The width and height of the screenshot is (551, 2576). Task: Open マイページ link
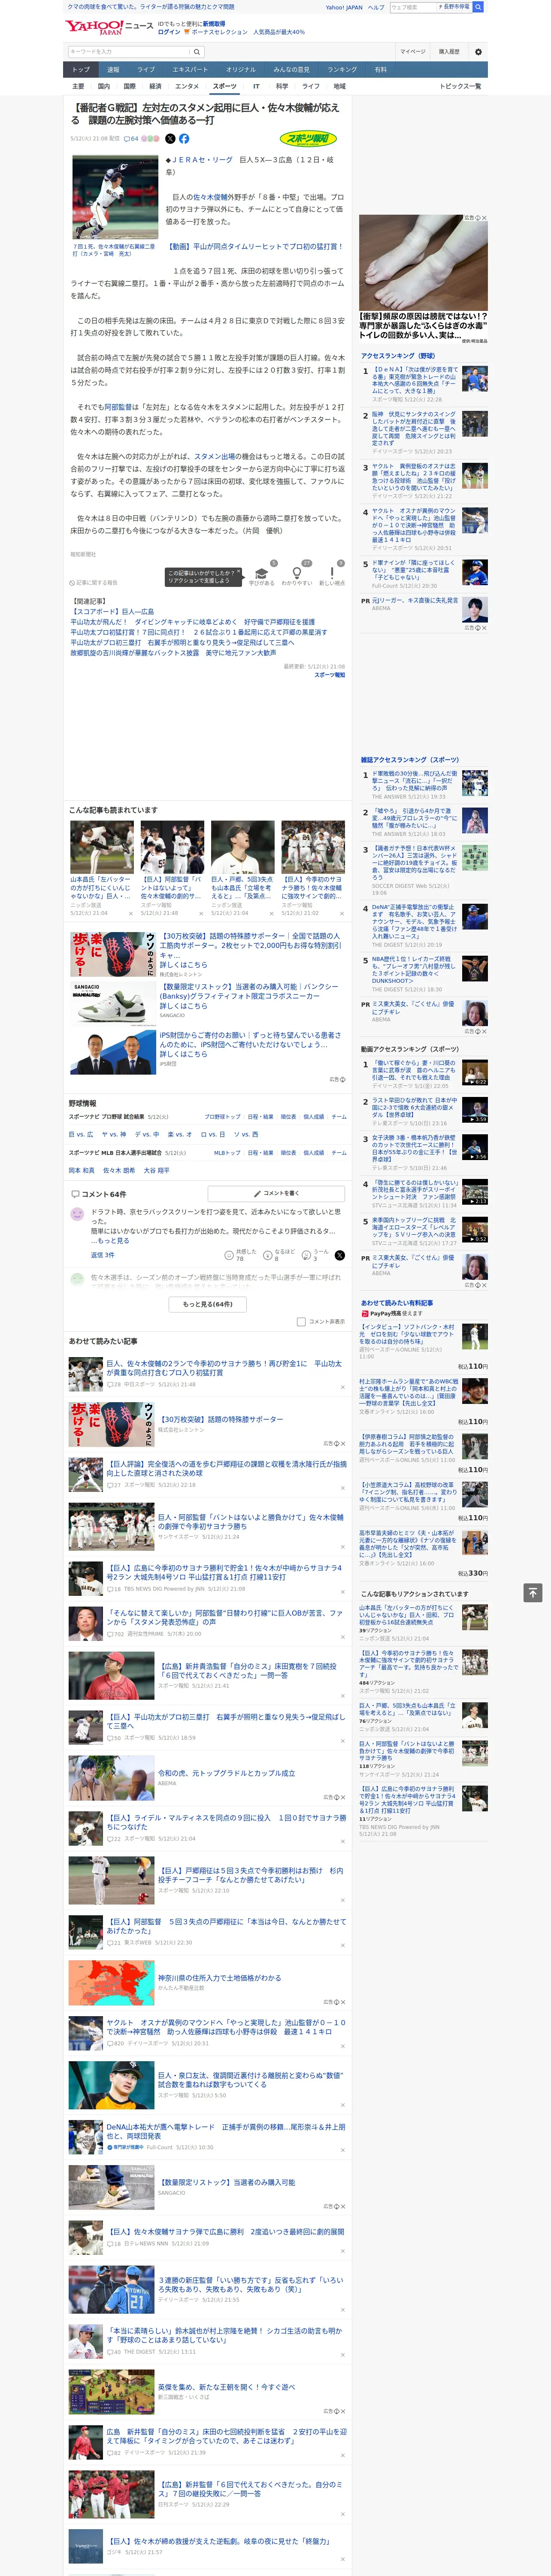[x=412, y=52]
